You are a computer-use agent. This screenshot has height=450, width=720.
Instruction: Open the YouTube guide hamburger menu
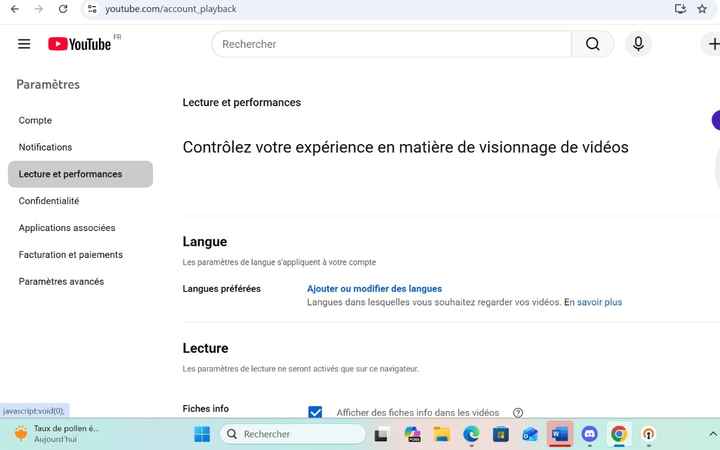point(23,43)
